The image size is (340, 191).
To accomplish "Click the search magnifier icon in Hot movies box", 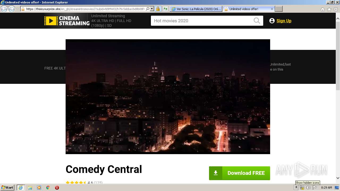I will coord(257,21).
